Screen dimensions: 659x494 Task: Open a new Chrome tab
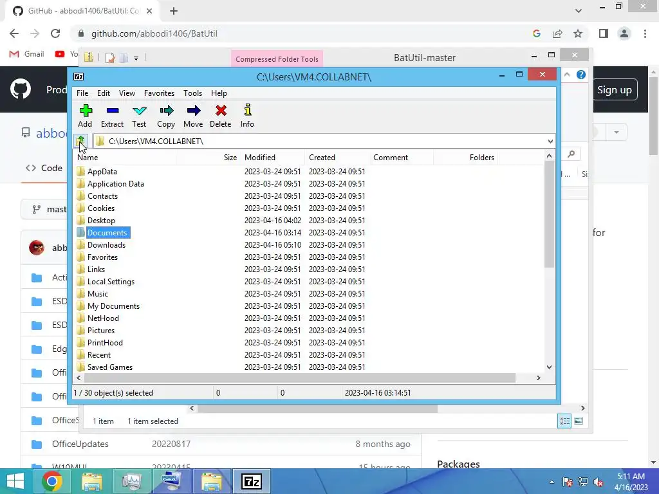click(174, 11)
